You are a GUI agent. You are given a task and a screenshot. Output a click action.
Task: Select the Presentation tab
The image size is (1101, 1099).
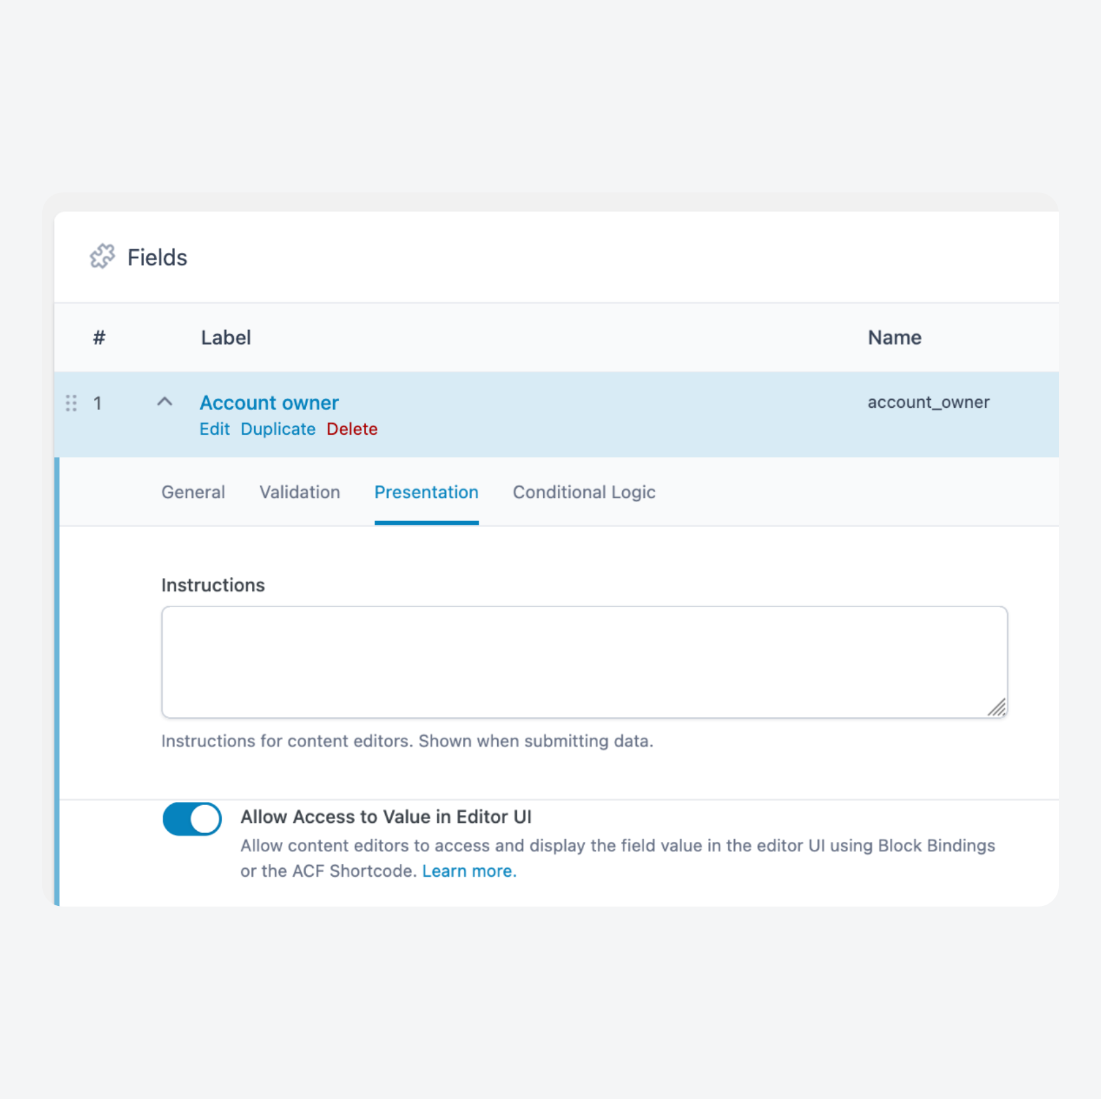pos(426,492)
